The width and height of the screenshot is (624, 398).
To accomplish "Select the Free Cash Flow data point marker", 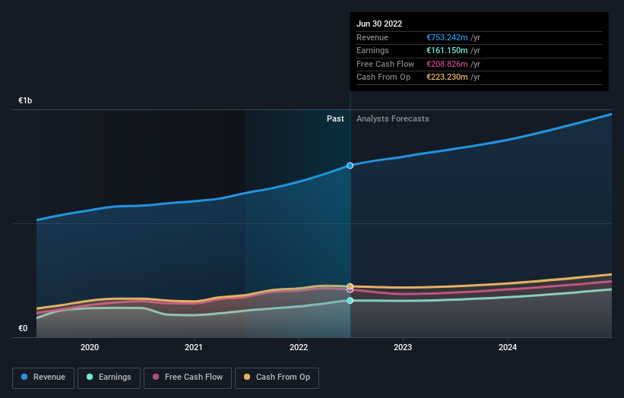I will pyautogui.click(x=350, y=290).
